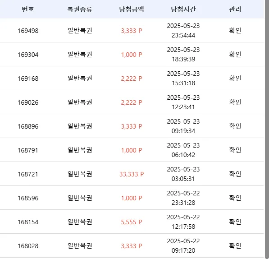The width and height of the screenshot is (269, 259).
Task: Open 확인 link for ticket 168896
Action: [235, 126]
